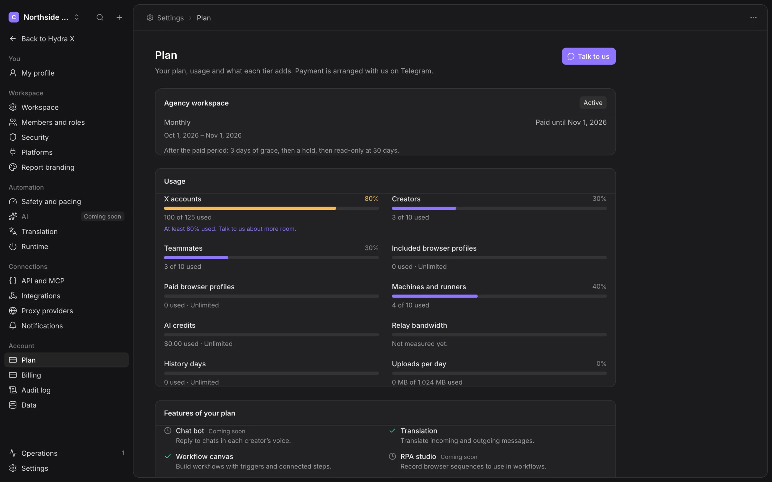Image resolution: width=772 pixels, height=482 pixels.
Task: Open the workspace switcher chevron next to Northside
Action: click(x=77, y=17)
